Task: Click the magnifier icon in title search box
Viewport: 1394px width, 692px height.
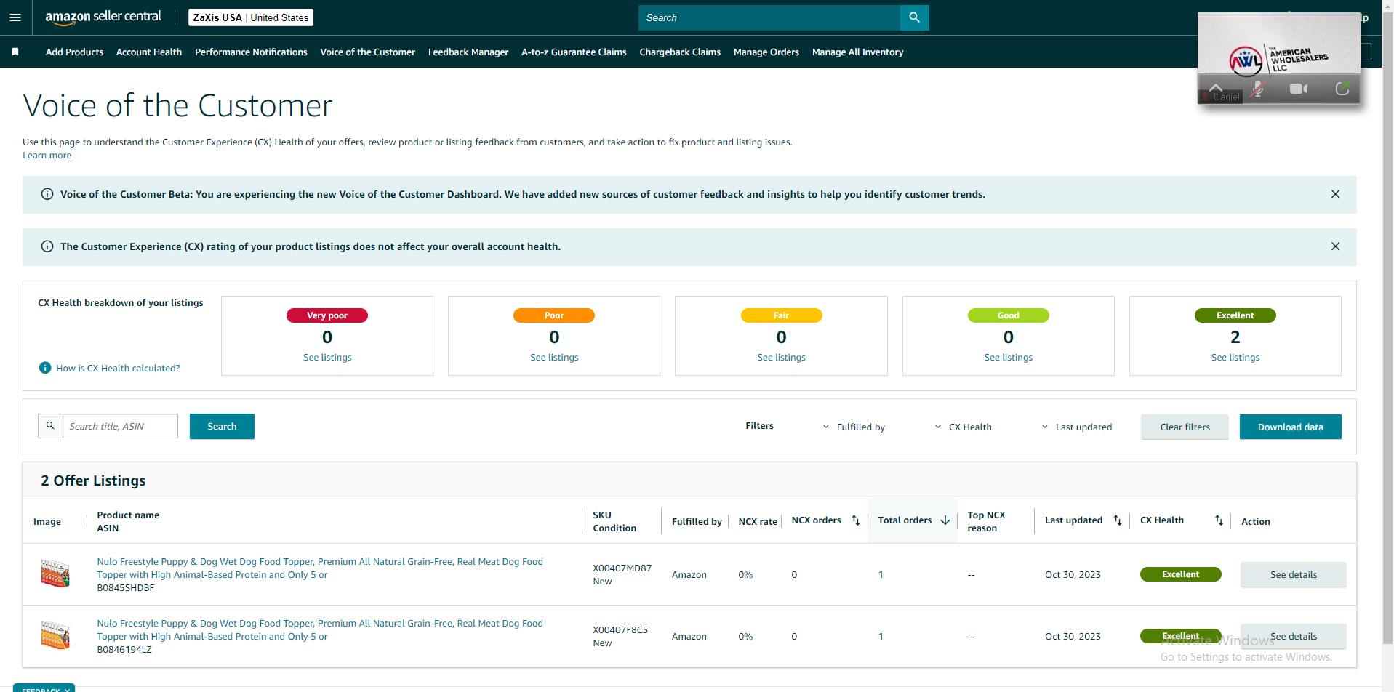Action: (50, 426)
